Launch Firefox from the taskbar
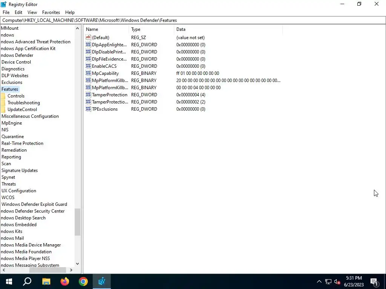Viewport: 386px width, 289px height. point(65,281)
